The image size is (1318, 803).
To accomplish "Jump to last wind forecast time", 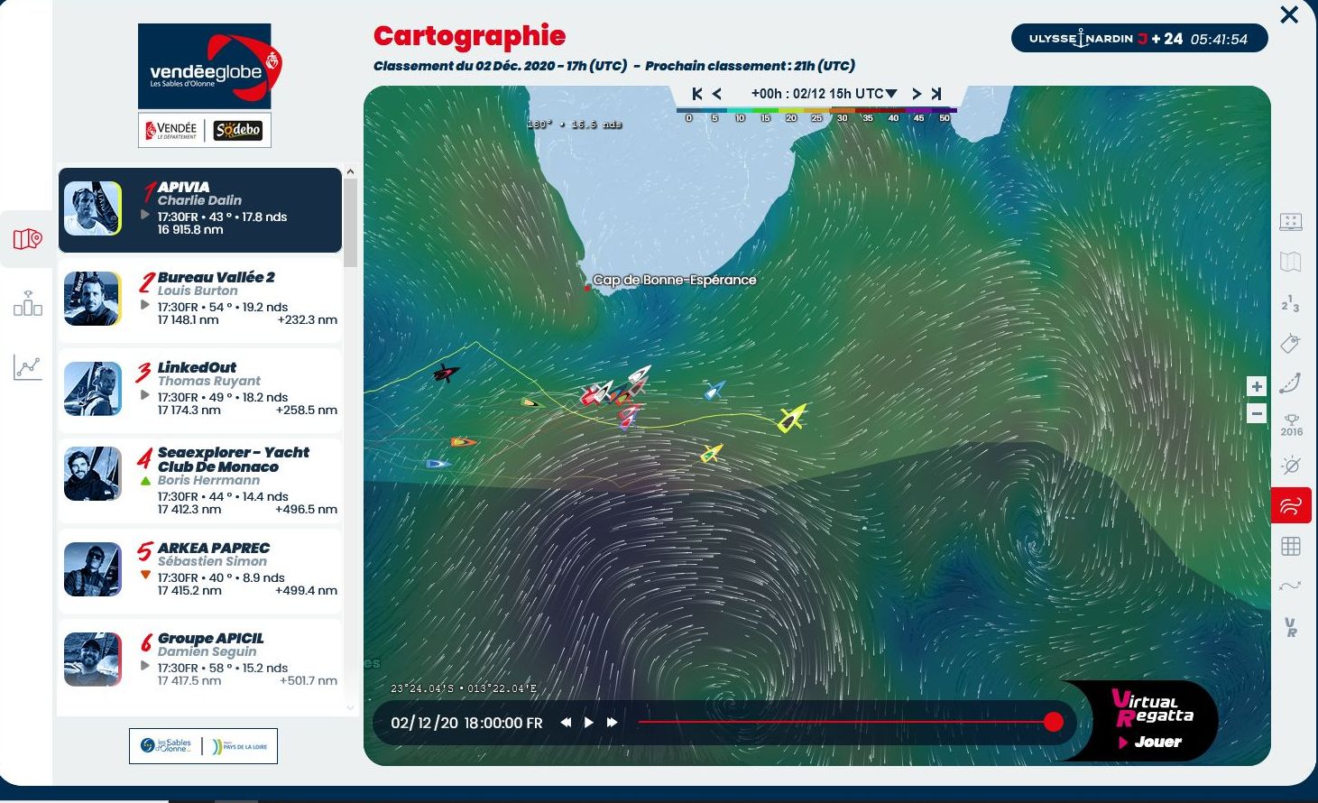I will tap(936, 94).
